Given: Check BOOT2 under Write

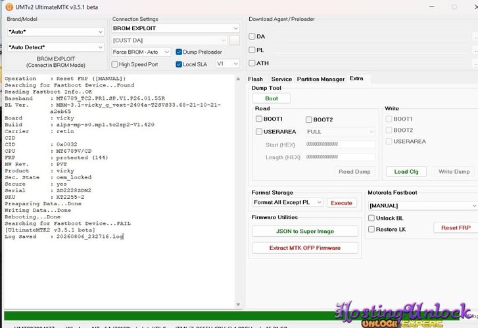Looking at the screenshot, I should 389,130.
